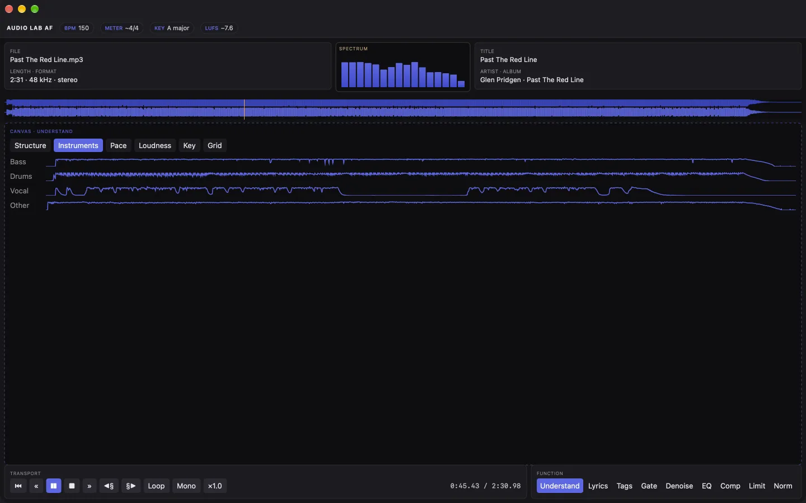The image size is (806, 503).
Task: Click the rewind double-chevron button
Action: [x=36, y=486]
